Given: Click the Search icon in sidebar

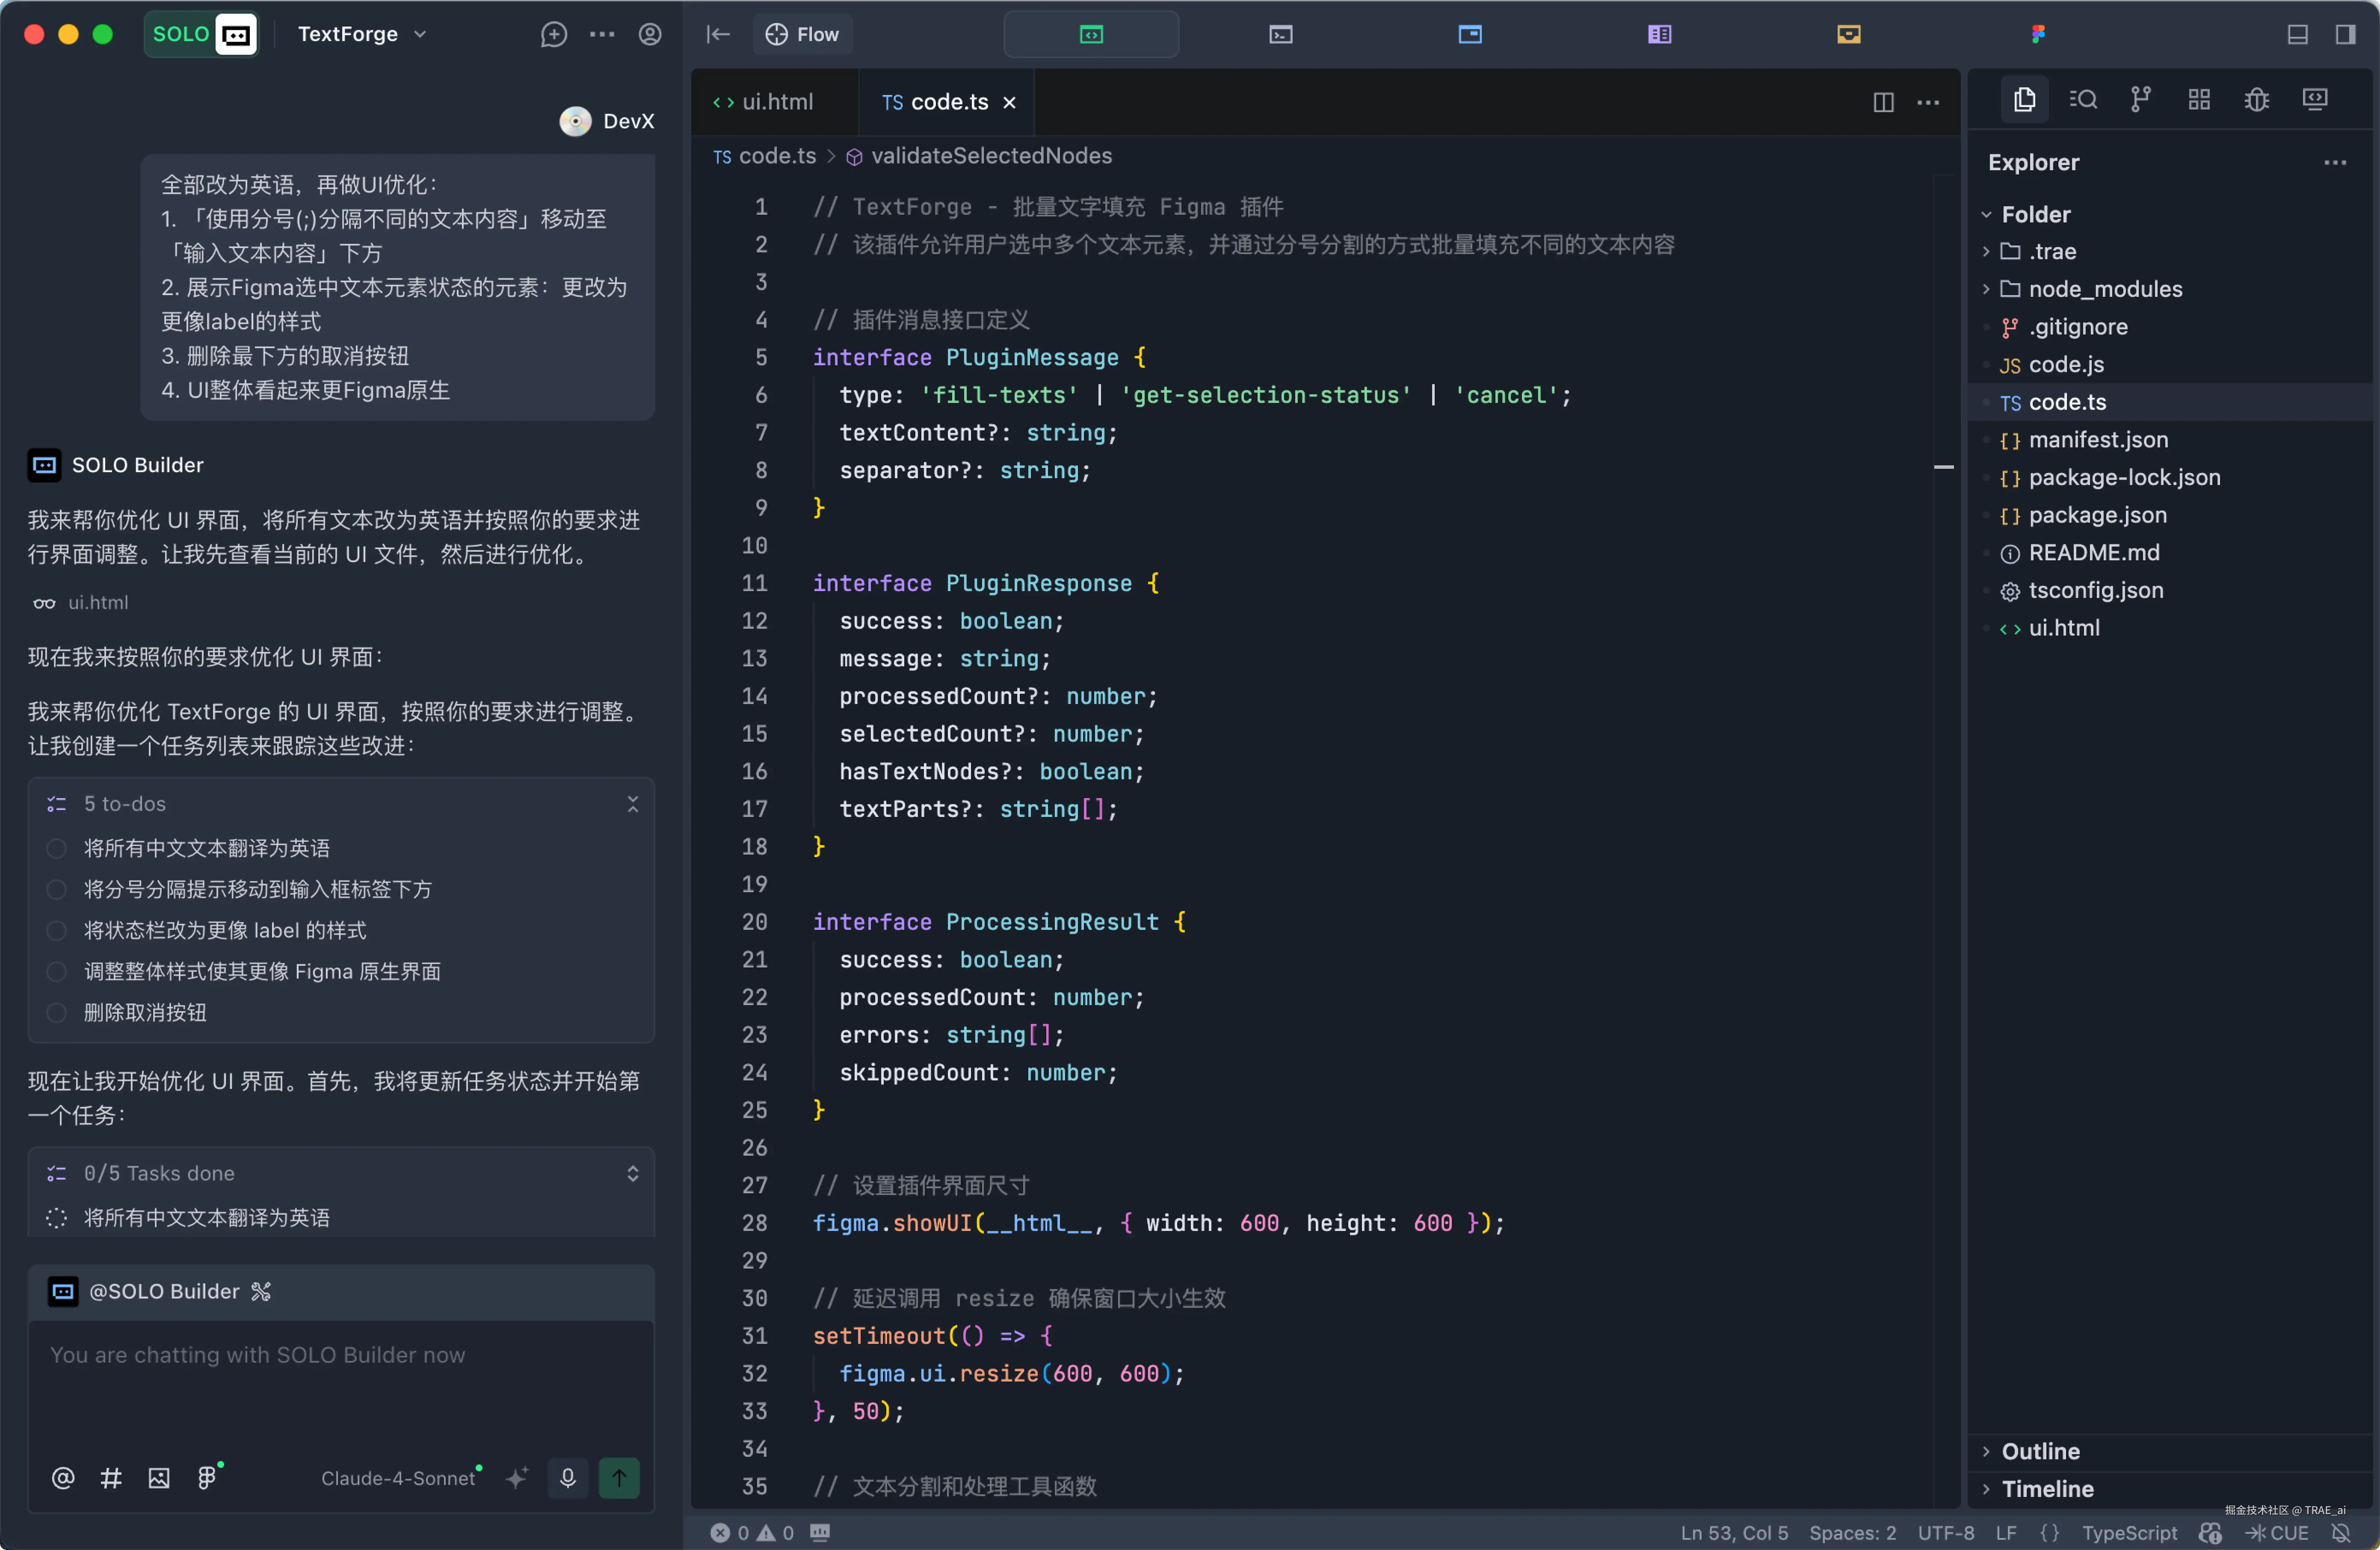Looking at the screenshot, I should tap(2083, 99).
